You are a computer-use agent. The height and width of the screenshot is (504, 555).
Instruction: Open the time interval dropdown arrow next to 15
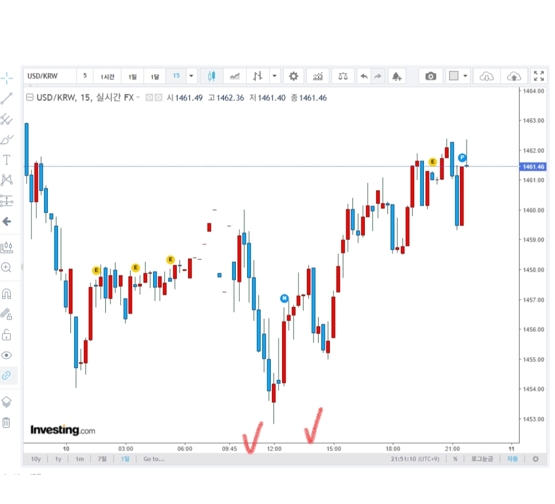click(x=192, y=76)
